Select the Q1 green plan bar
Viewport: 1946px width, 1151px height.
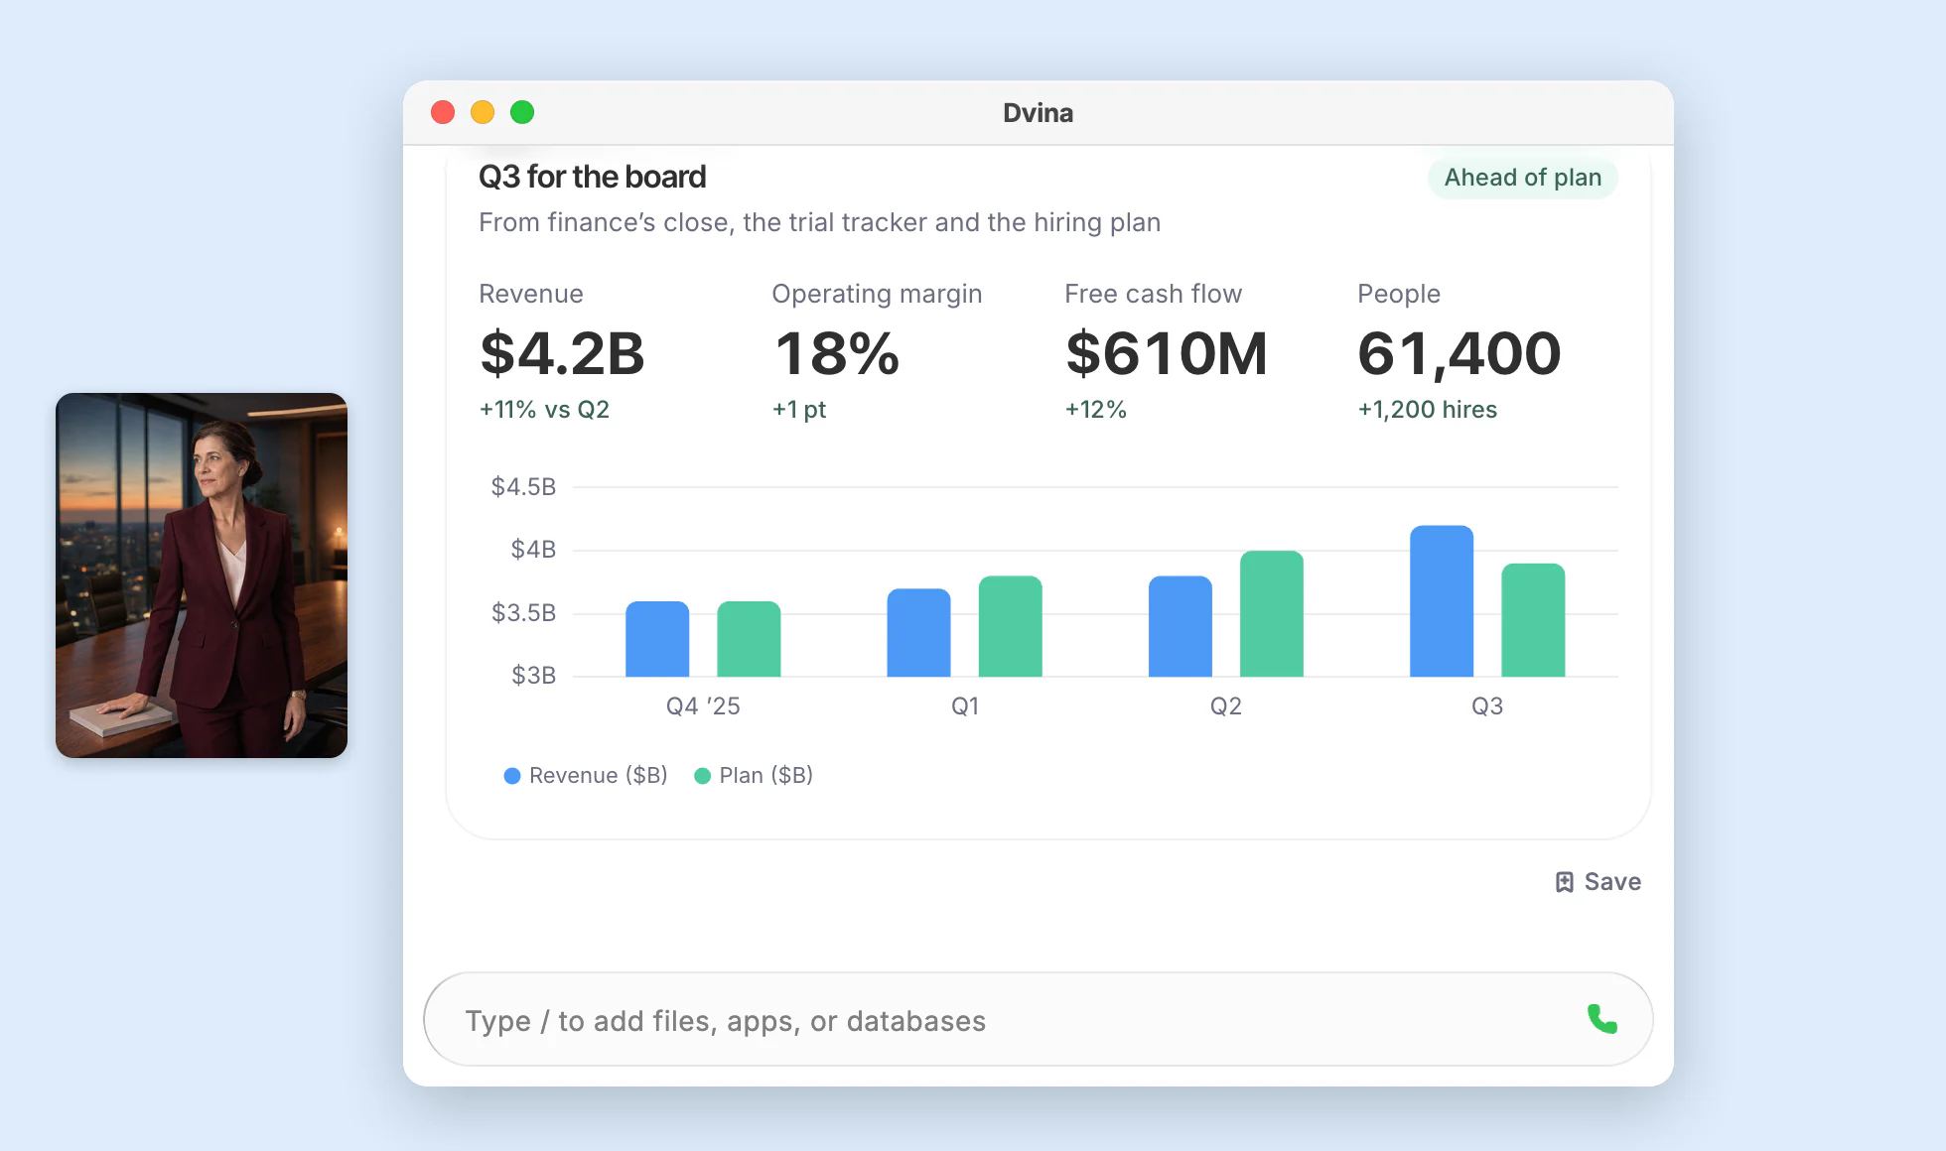tap(1011, 626)
